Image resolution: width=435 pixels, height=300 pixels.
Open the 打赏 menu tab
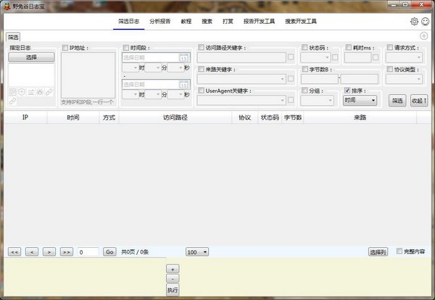(228, 21)
